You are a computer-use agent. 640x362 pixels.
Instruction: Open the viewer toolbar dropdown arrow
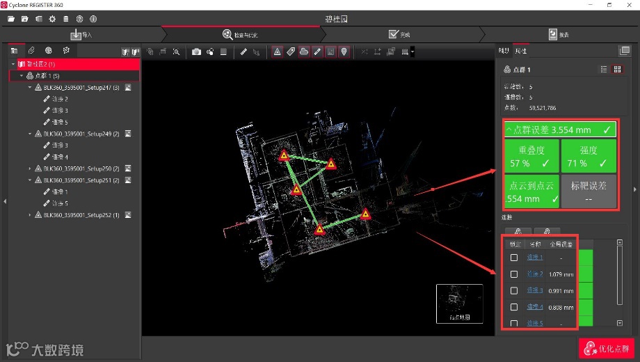pyautogui.click(x=413, y=52)
